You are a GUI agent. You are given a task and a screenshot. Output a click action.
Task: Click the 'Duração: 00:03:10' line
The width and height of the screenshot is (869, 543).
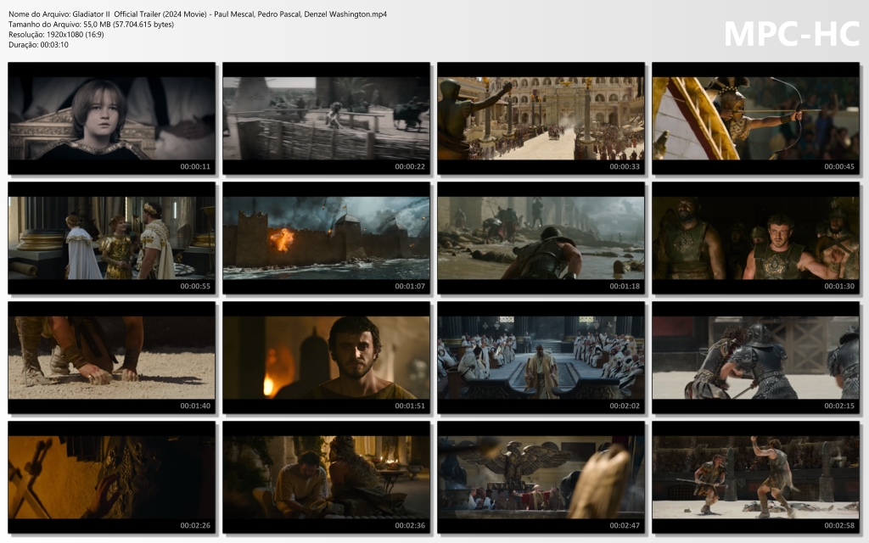point(38,45)
